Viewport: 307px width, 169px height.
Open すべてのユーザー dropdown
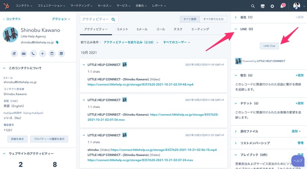(177, 42)
